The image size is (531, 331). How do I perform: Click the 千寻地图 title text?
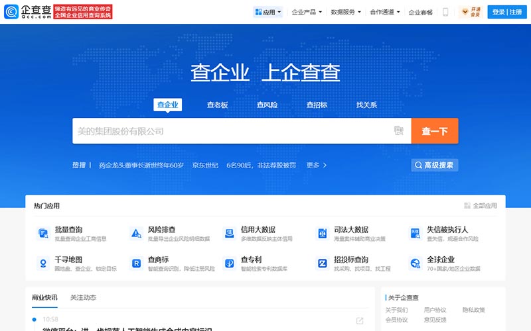(x=69, y=260)
